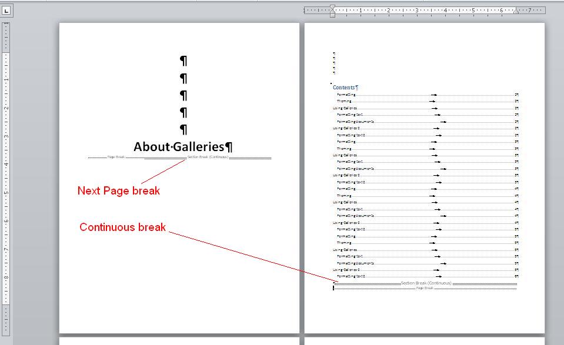This screenshot has width=564, height=345.
Task: Click the red Next Page break label
Action: pyautogui.click(x=118, y=191)
